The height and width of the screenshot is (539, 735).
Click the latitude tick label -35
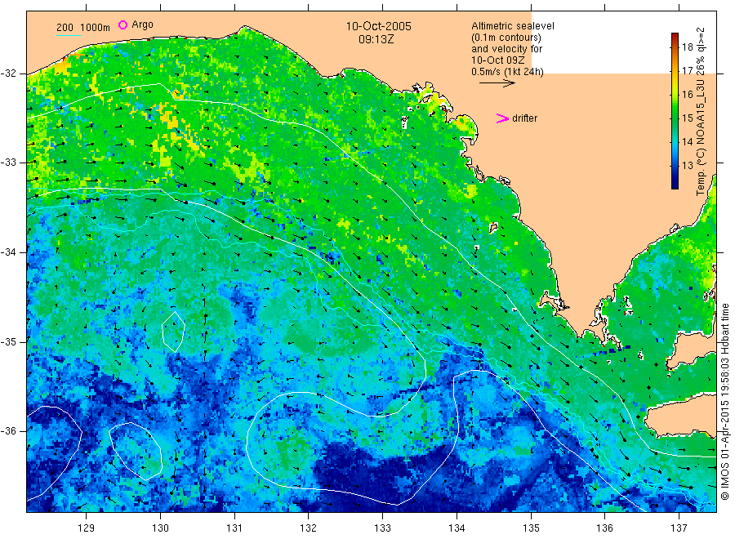pyautogui.click(x=8, y=341)
